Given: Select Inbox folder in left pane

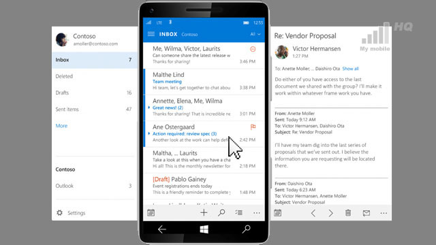Looking at the screenshot, I should [x=95, y=60].
